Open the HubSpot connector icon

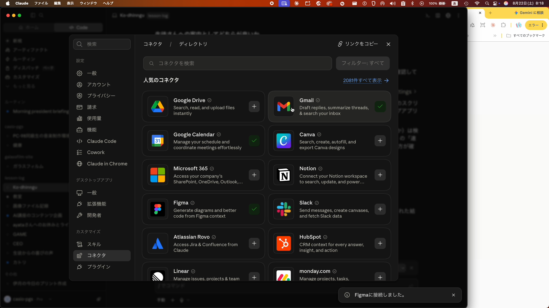[284, 244]
